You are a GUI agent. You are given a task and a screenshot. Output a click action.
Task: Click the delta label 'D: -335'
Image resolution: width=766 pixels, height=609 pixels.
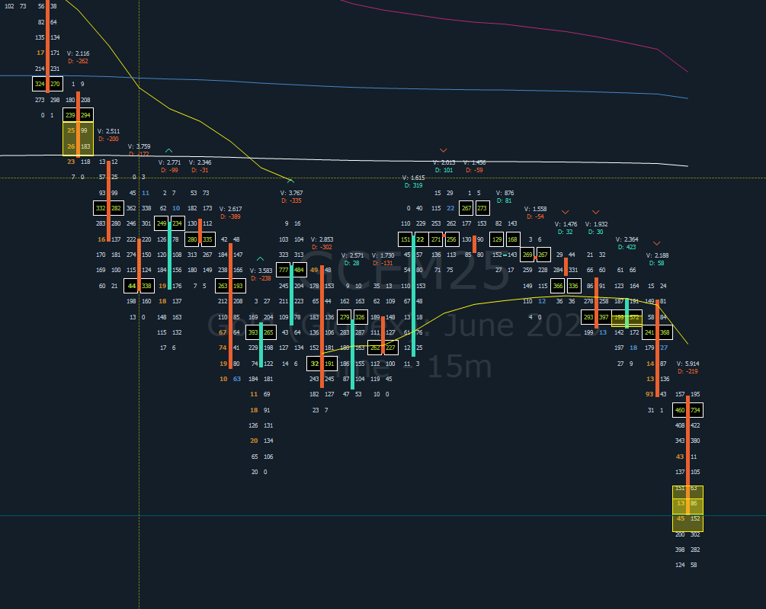pos(292,200)
